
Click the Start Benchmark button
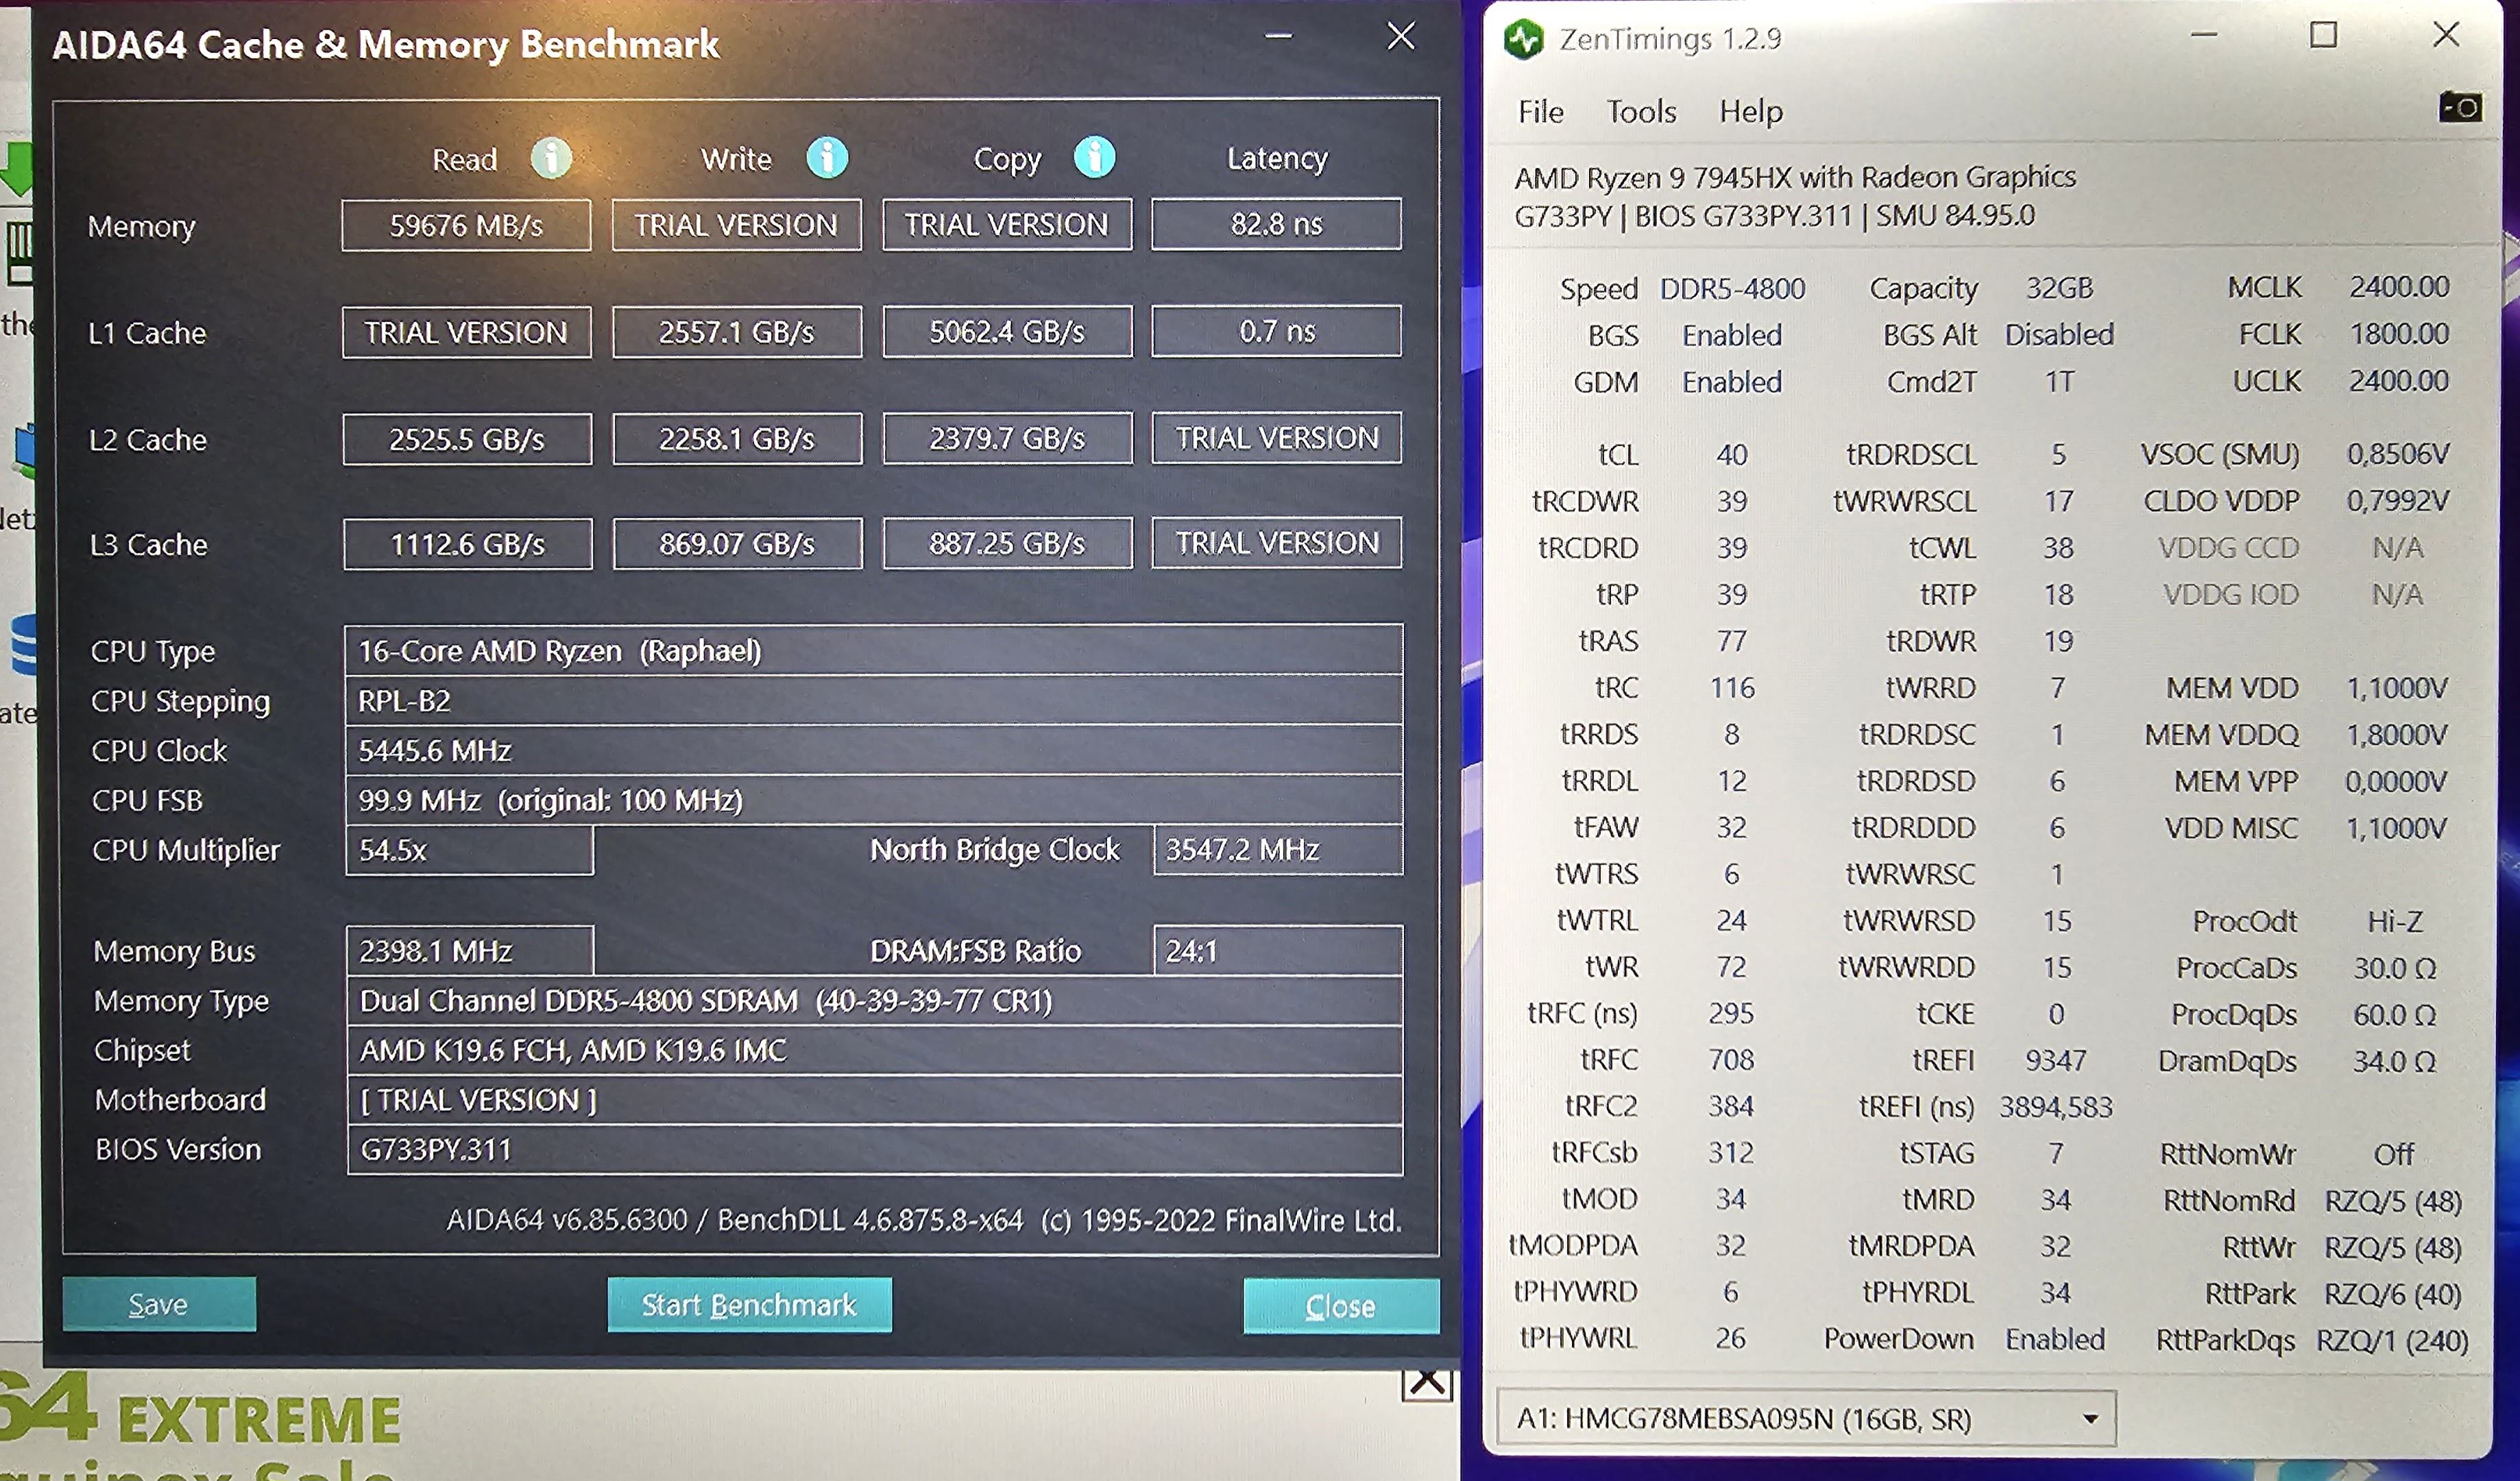click(x=749, y=1305)
